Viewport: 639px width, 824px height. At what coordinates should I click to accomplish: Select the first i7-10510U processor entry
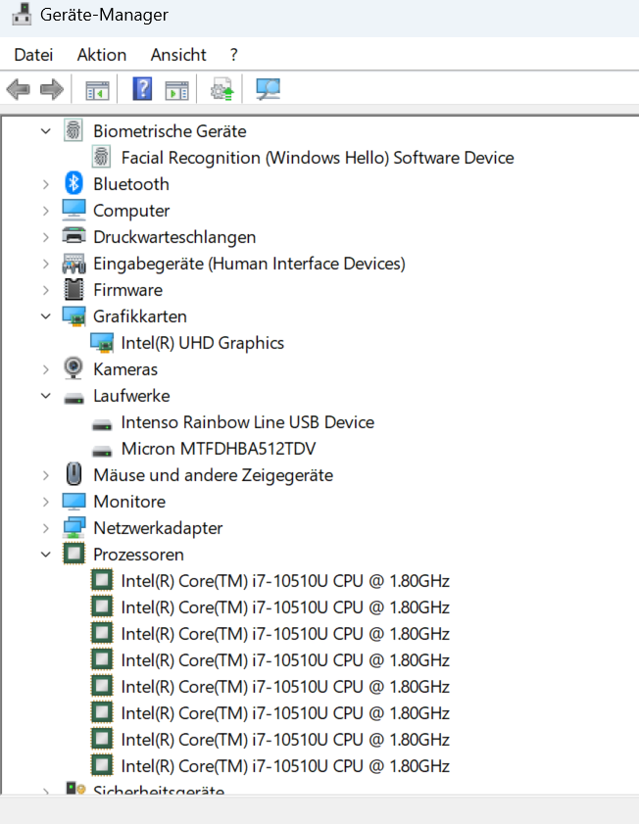[x=285, y=581]
